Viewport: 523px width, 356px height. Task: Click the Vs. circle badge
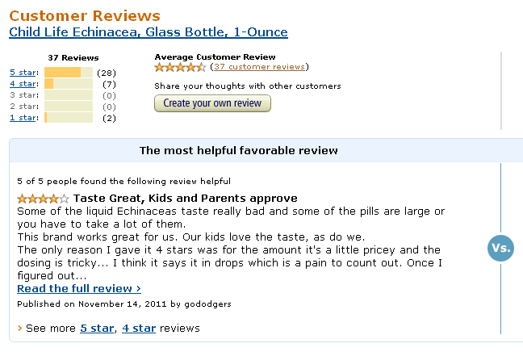[500, 248]
